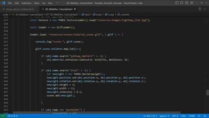Toggle the primary side bar layout icon
This screenshot has width=209, height=118.
(x=177, y=3)
